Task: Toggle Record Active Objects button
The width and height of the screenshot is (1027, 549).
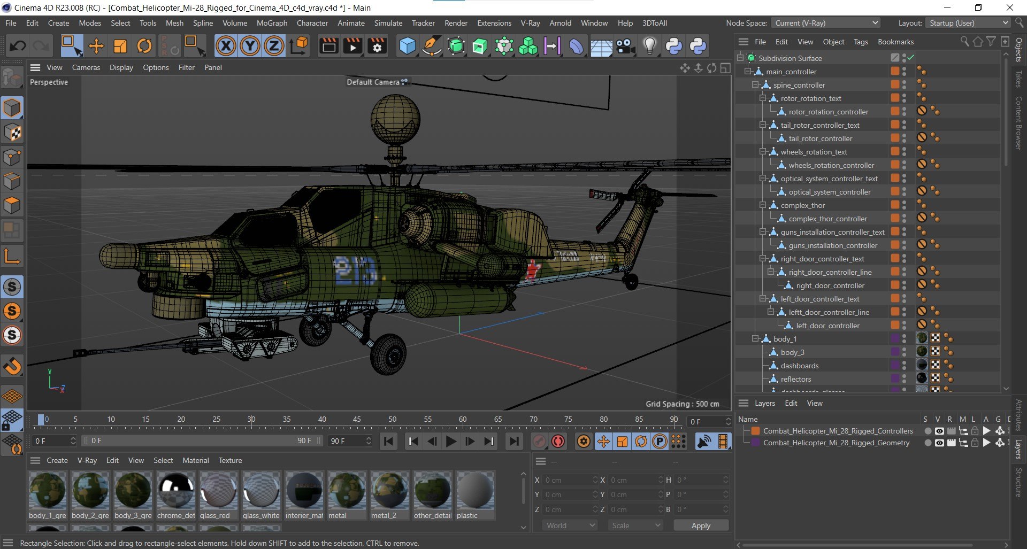Action: coord(539,442)
